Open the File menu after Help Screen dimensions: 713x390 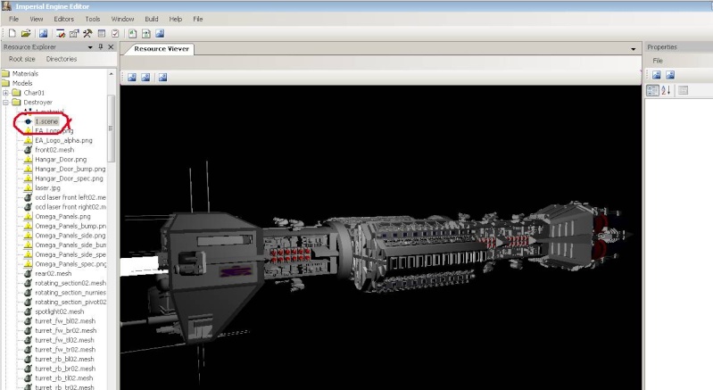(198, 19)
